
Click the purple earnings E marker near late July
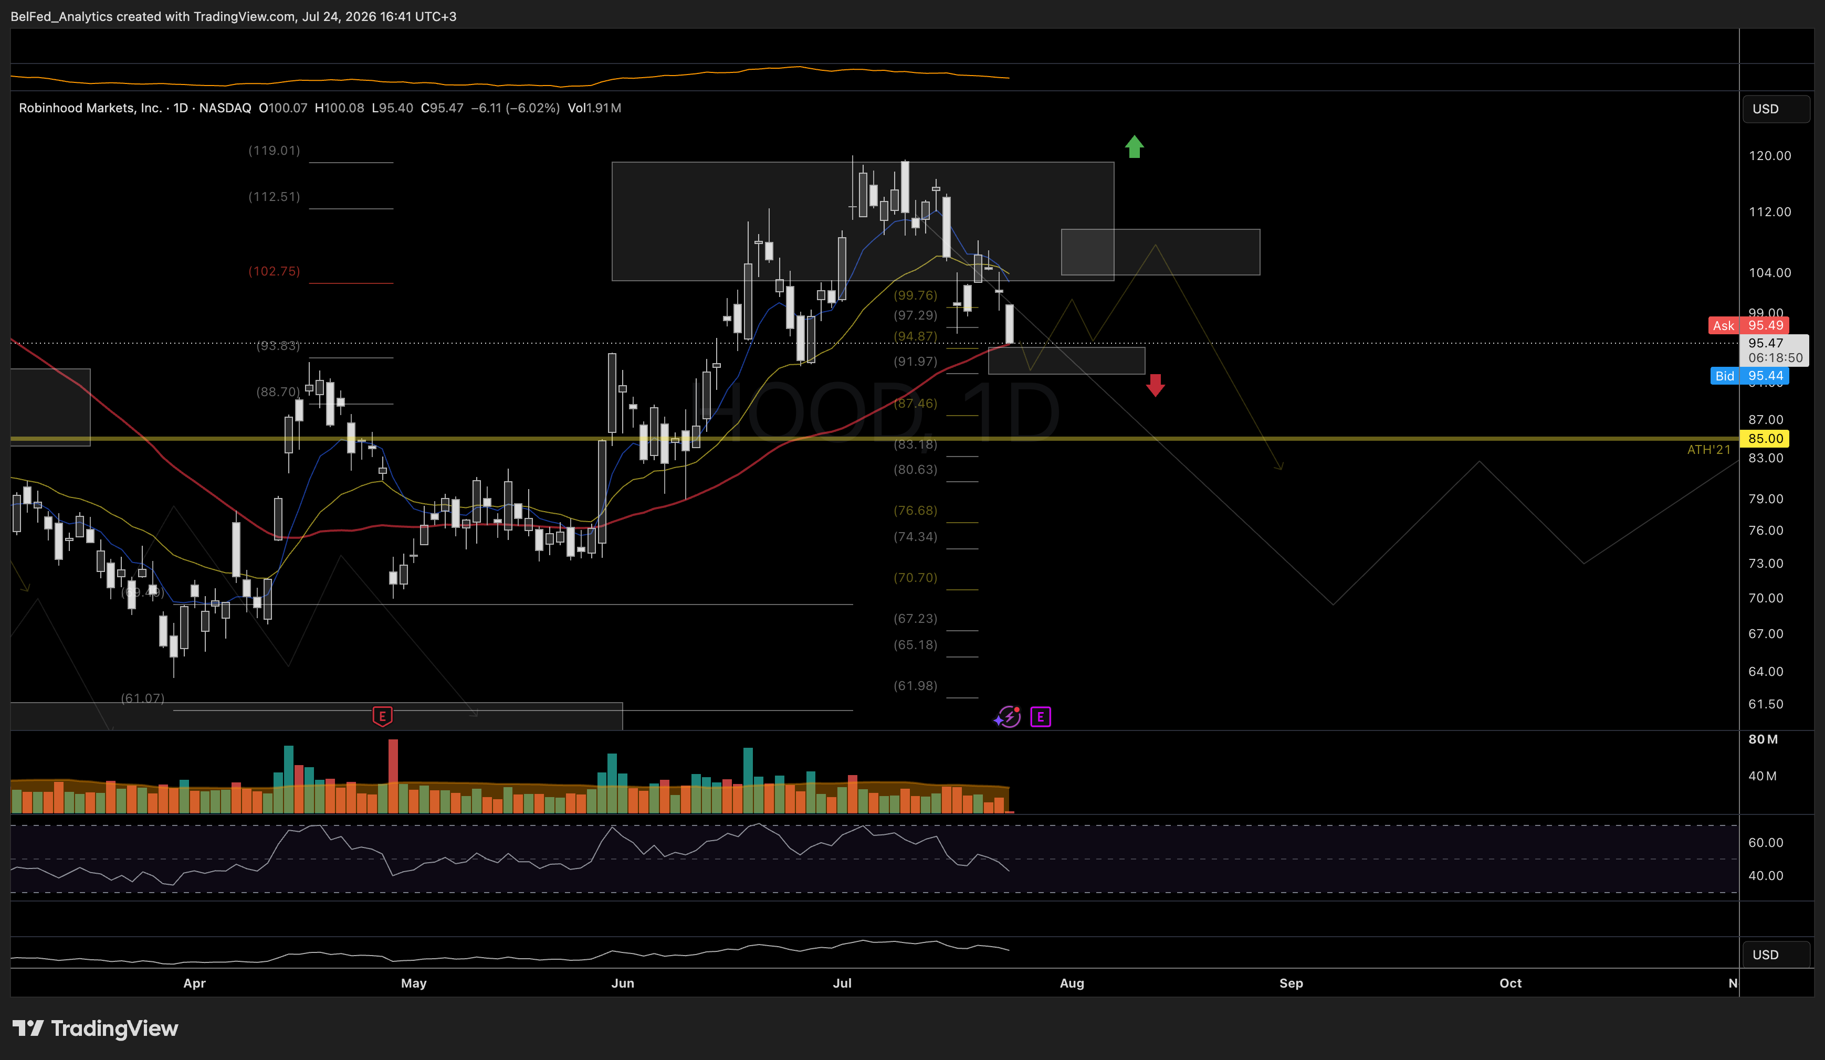(x=1041, y=717)
